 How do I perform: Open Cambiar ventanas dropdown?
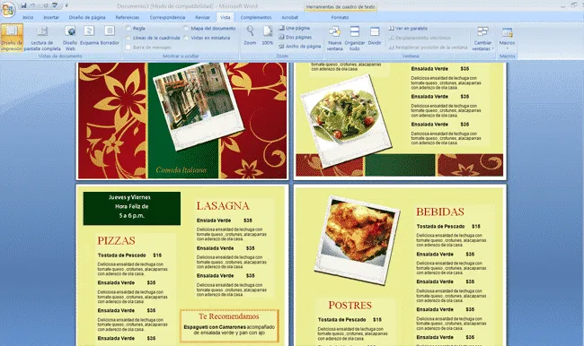click(x=482, y=39)
